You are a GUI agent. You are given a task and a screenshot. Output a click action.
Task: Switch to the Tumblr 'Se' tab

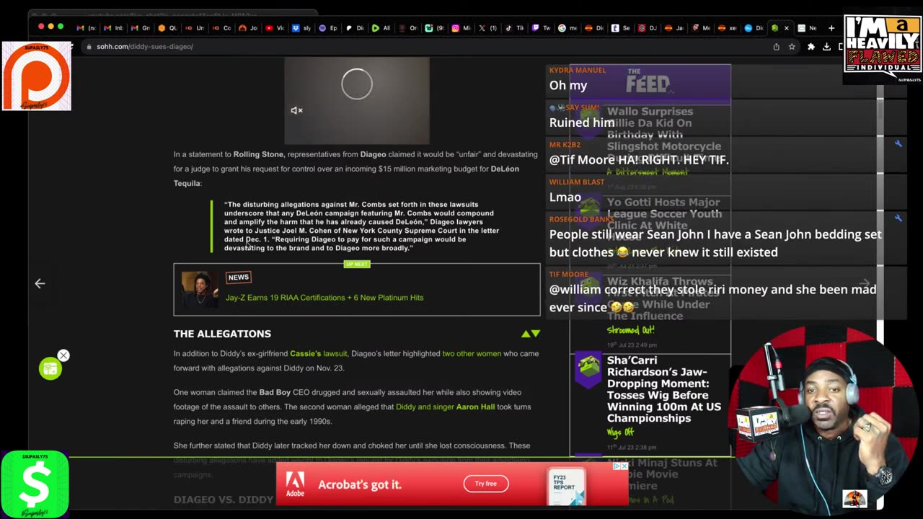pyautogui.click(x=621, y=28)
